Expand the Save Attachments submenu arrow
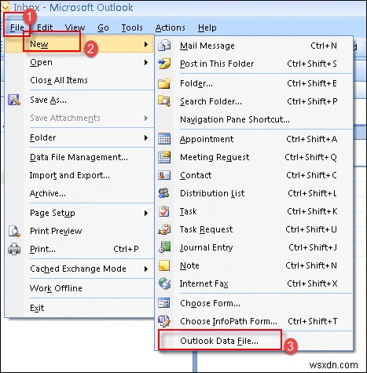Viewport: 367px width, 373px height. pyautogui.click(x=146, y=118)
